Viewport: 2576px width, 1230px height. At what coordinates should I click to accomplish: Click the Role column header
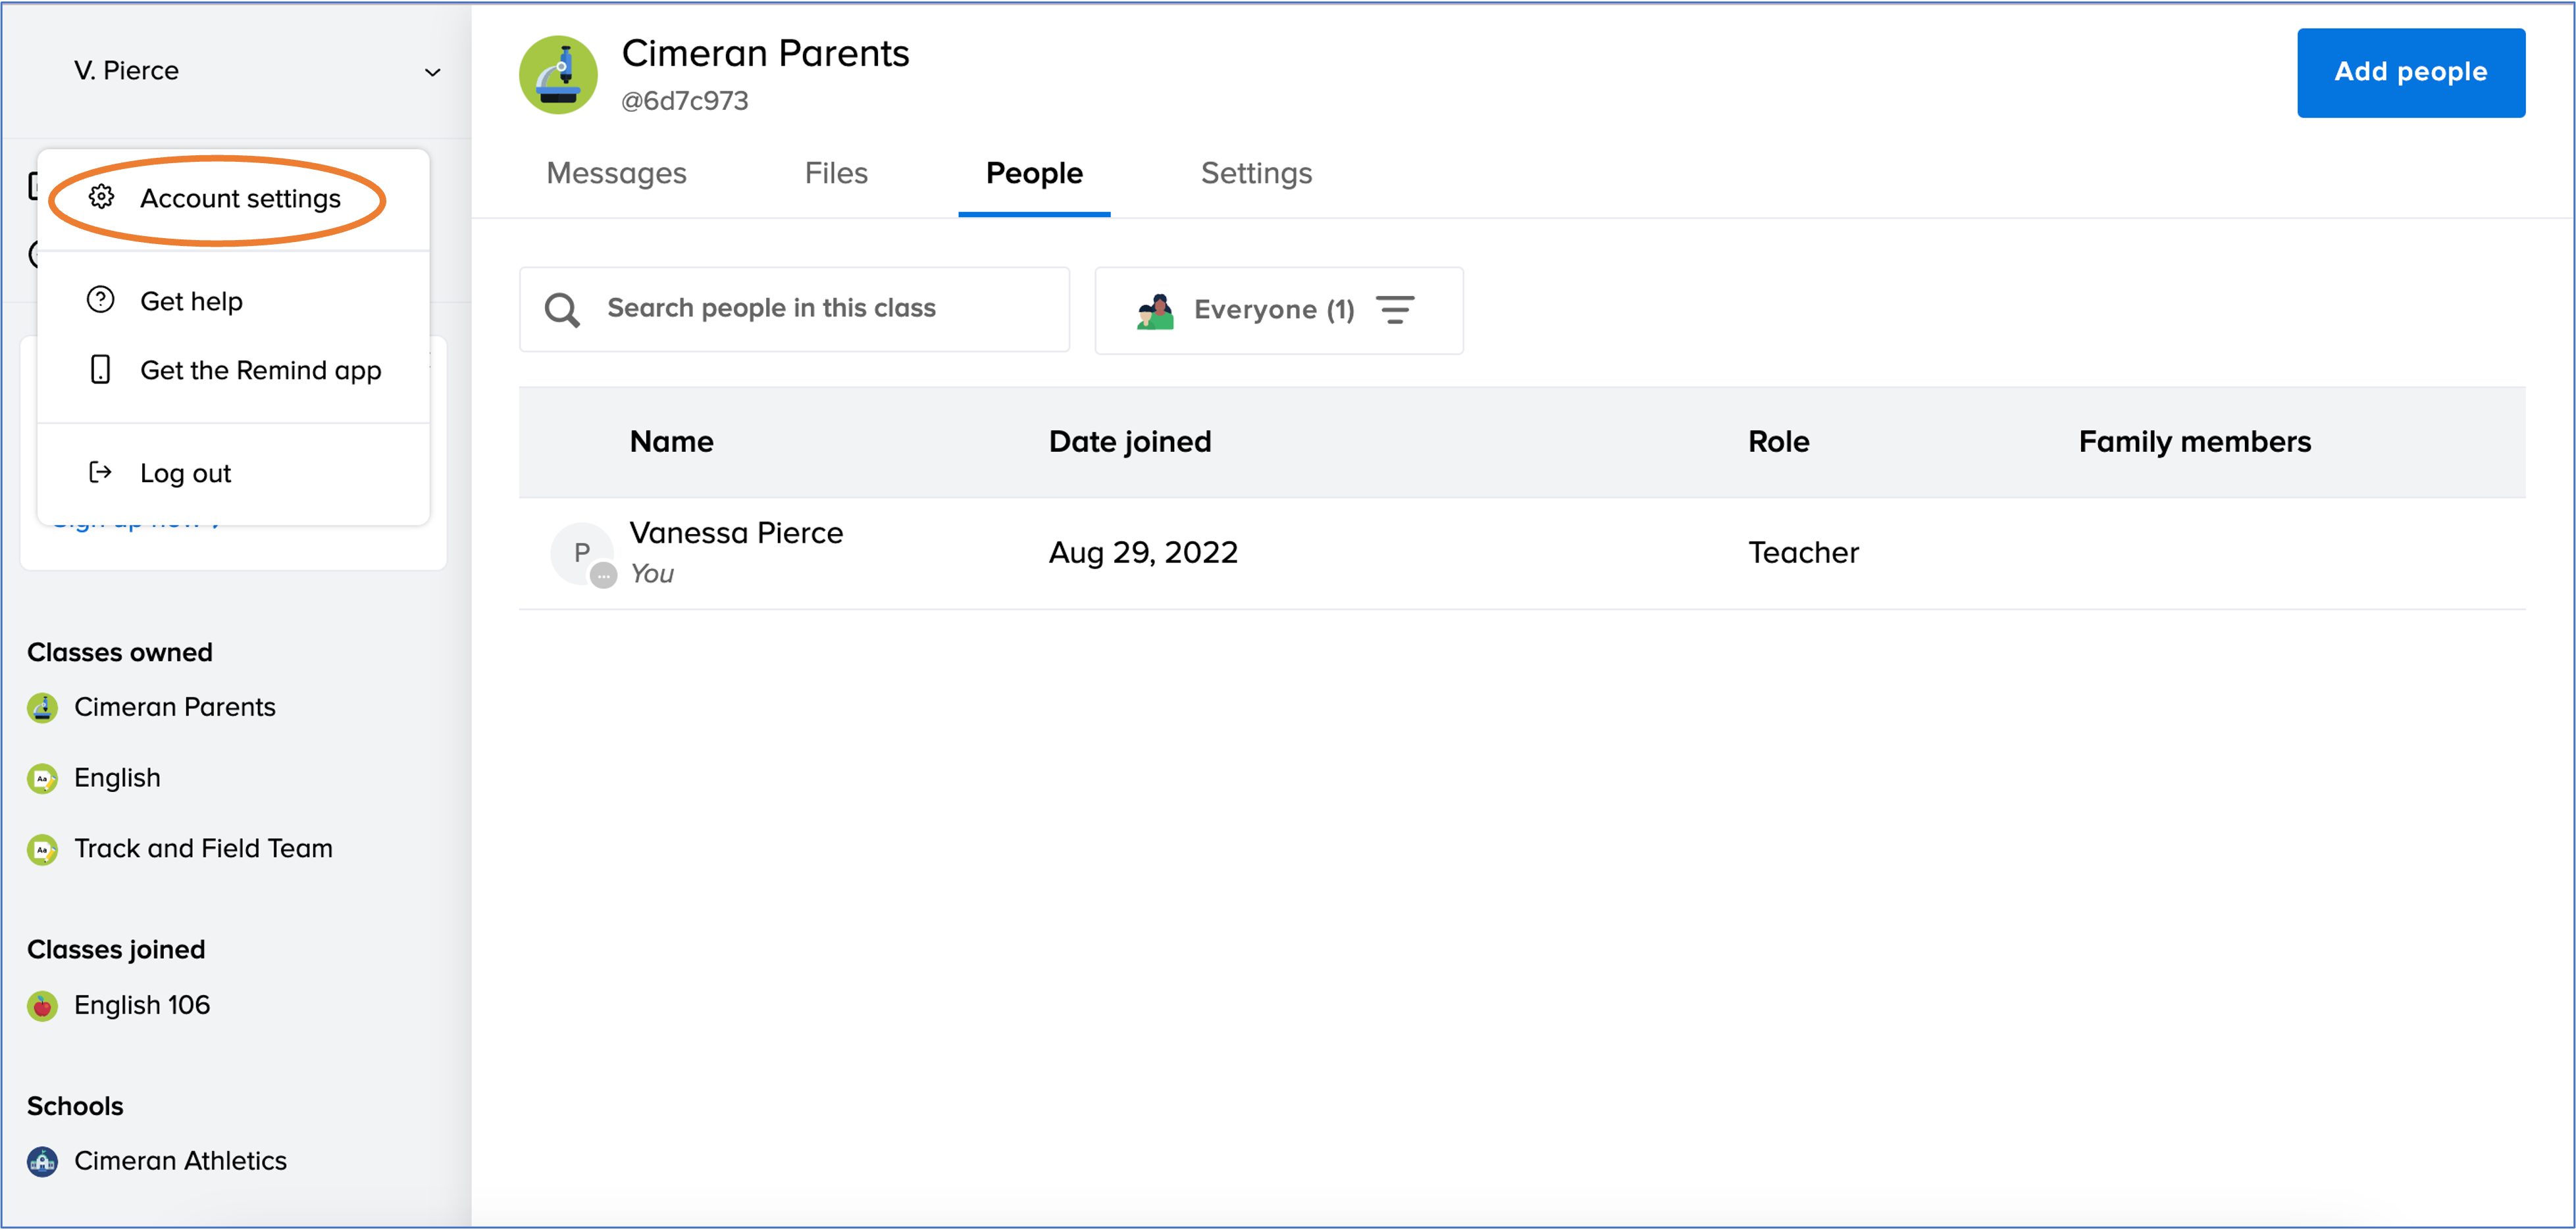[1778, 441]
